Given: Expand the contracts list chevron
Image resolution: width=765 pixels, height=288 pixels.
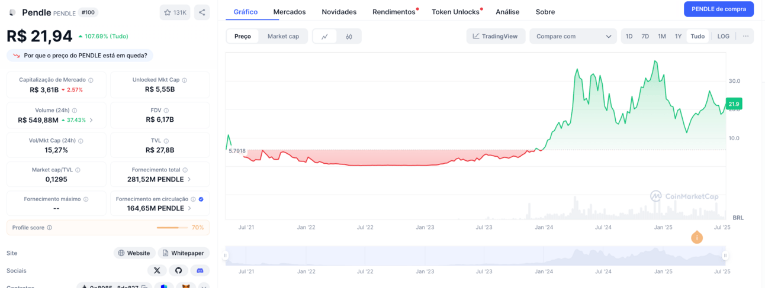Looking at the screenshot, I should tap(204, 287).
